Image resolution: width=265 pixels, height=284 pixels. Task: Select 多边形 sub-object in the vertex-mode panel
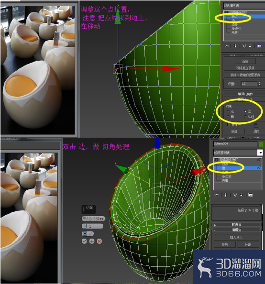pos(236,28)
